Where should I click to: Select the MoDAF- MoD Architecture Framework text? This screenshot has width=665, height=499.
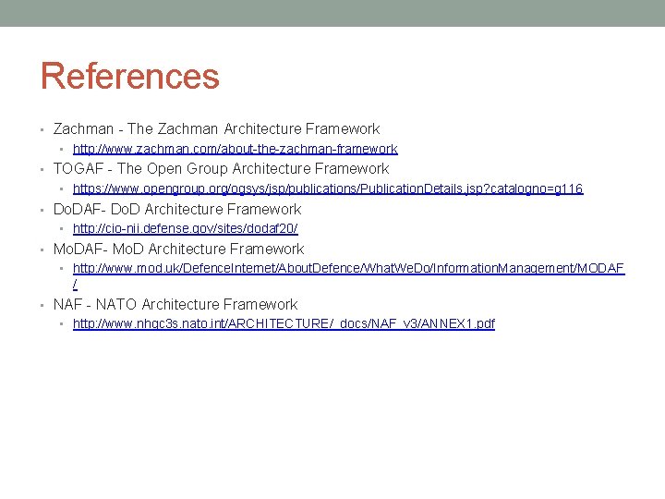(178, 249)
